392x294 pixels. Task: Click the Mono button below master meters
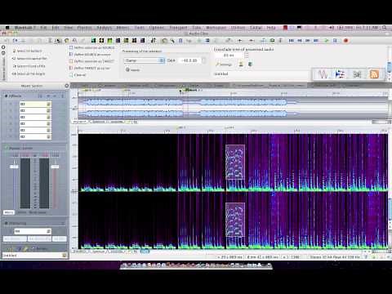[9, 212]
